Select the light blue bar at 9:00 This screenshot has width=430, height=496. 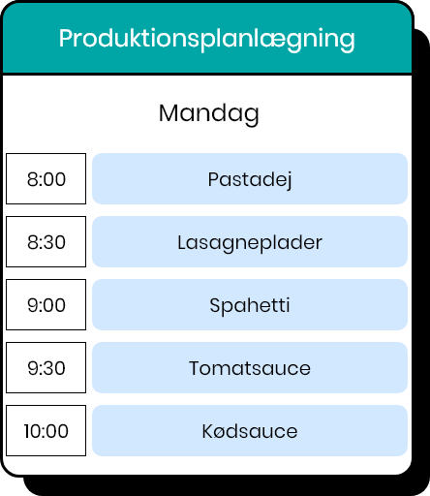[250, 304]
